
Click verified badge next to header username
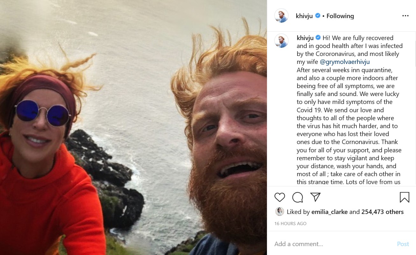point(318,16)
